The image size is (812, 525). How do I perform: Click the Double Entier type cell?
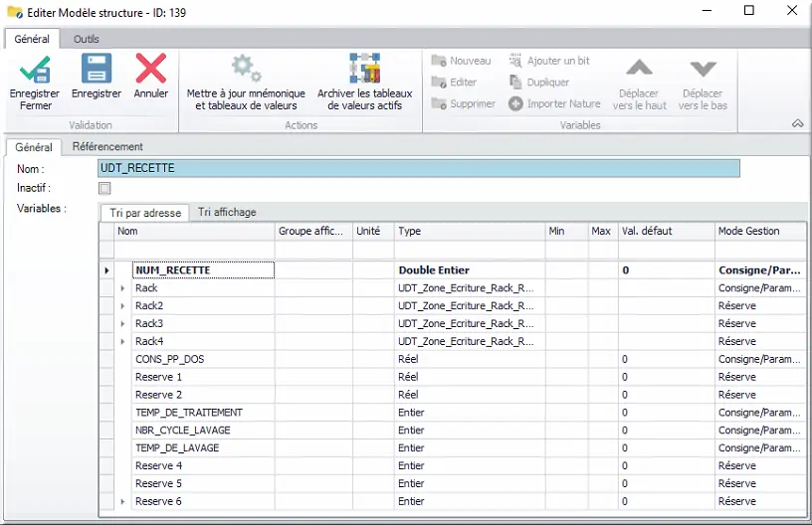point(469,270)
